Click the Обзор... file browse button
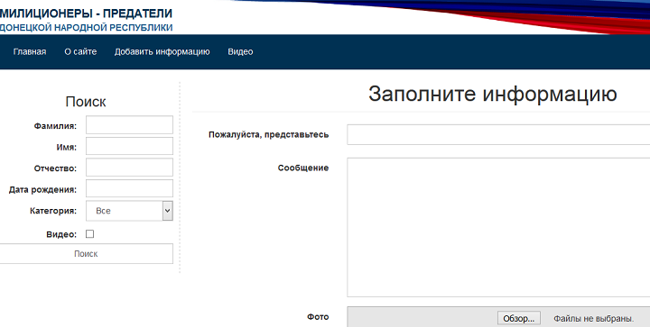650x327 pixels. coord(519,318)
